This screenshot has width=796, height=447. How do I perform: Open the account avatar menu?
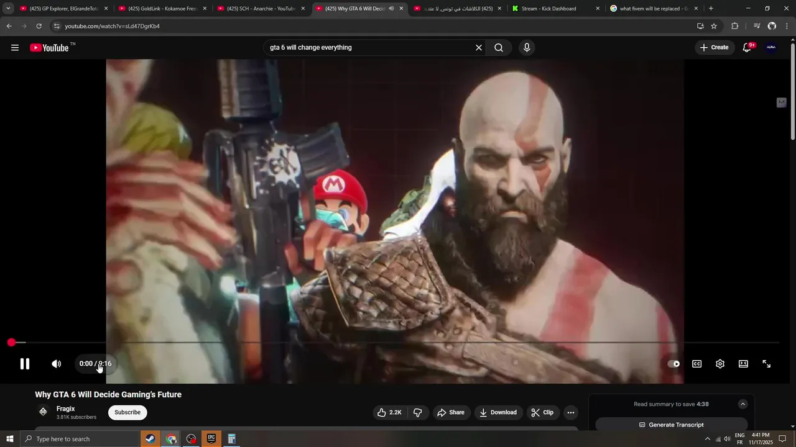[x=771, y=48]
